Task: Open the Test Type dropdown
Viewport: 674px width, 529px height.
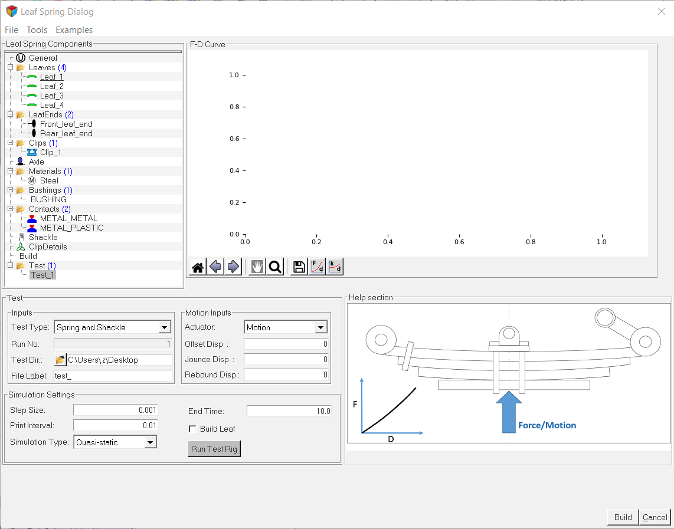Action: [164, 327]
